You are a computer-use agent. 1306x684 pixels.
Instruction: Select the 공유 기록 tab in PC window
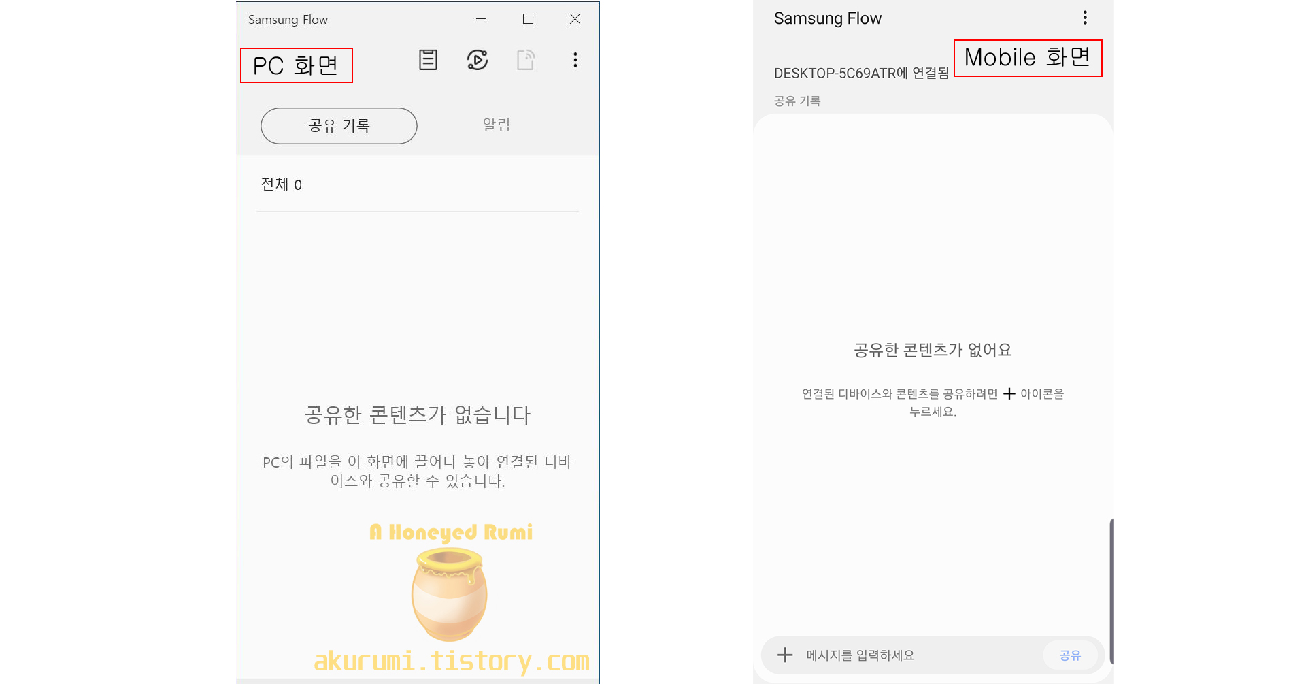[339, 126]
